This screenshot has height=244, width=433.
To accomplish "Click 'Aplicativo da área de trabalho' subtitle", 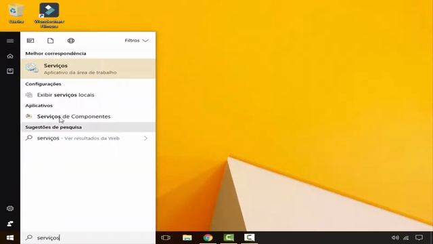I will (80, 73).
